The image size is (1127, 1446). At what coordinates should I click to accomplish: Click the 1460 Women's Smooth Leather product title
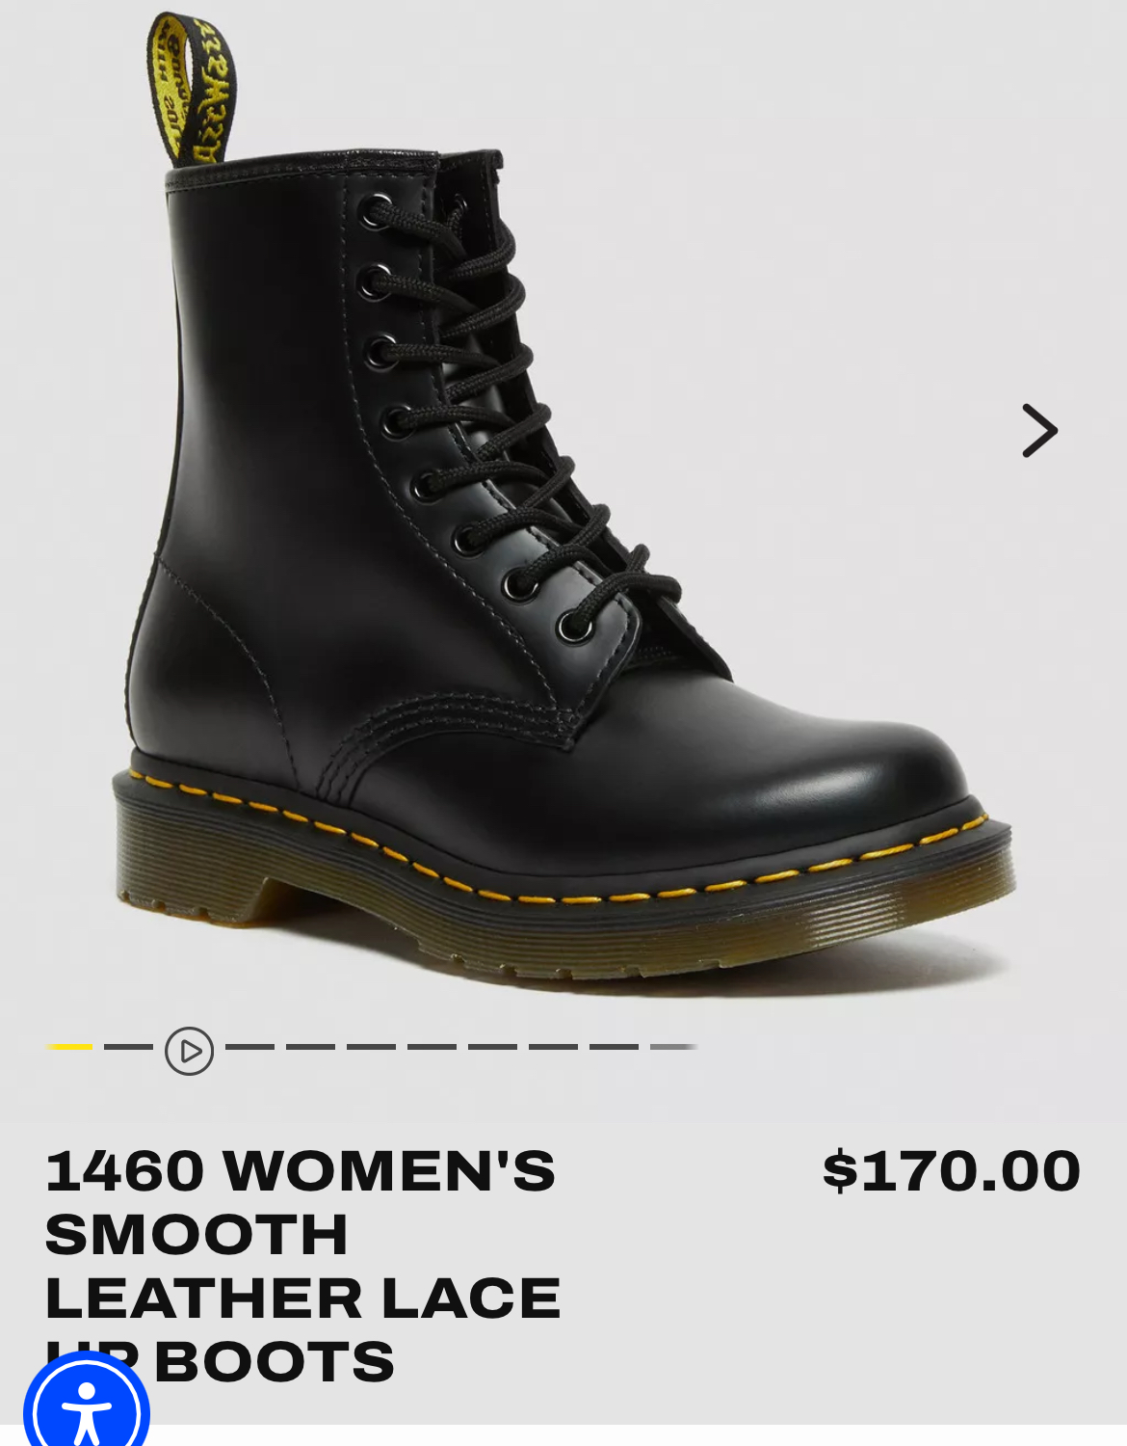[302, 1265]
